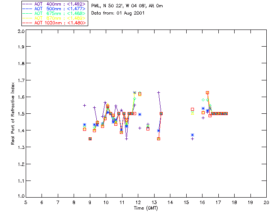Click the green diamond marker at 16 GMT near 1.58
Screen dimensions: 274x219
point(203,100)
